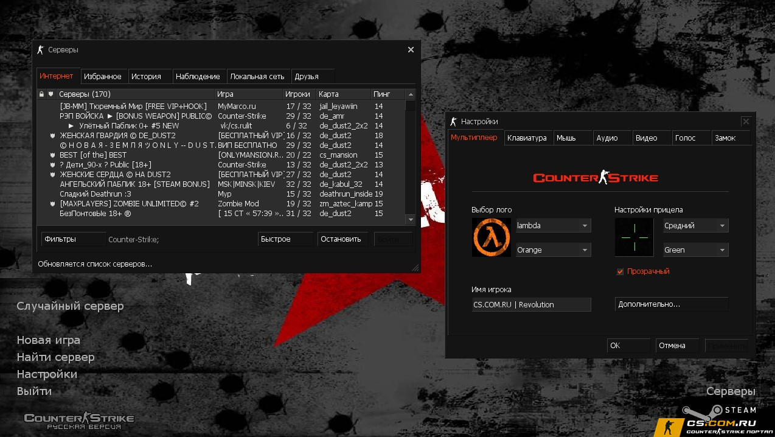775x437 pixels.
Task: Open the История tab
Action: (x=150, y=77)
